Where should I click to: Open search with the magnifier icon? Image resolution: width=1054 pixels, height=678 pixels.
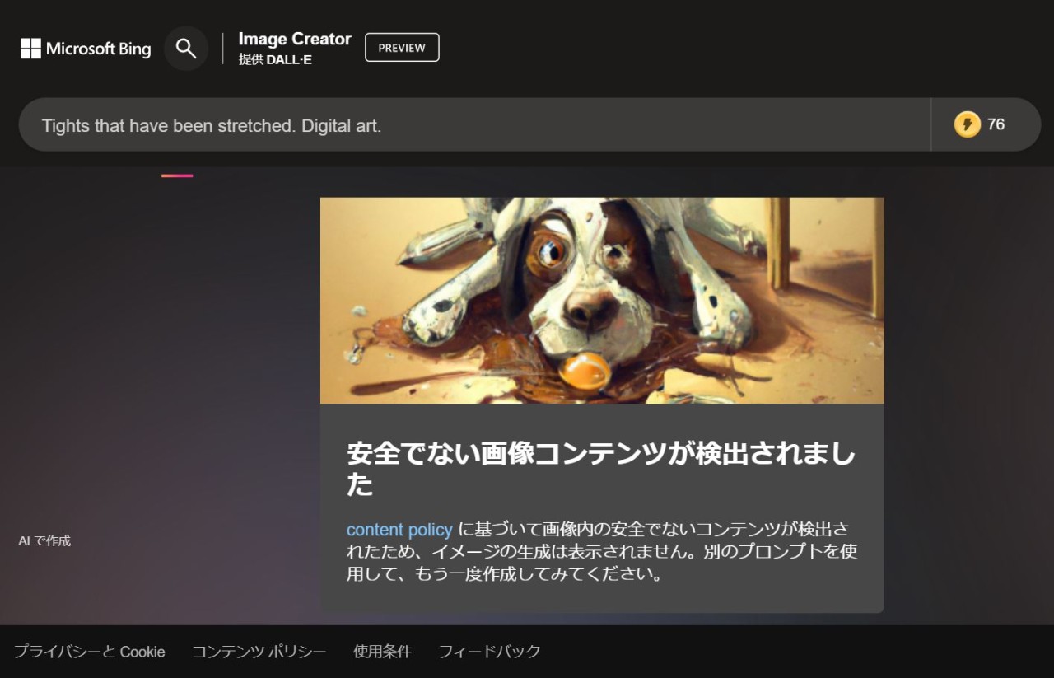(186, 49)
